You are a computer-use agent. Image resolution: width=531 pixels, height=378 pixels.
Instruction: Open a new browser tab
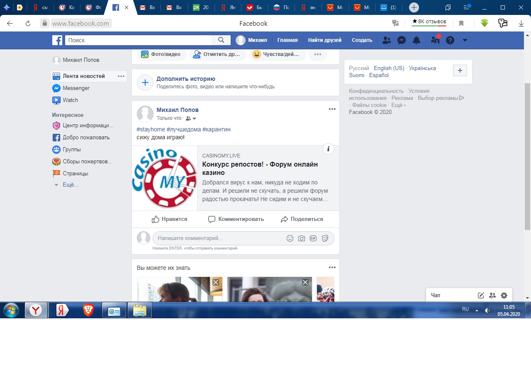coord(414,7)
